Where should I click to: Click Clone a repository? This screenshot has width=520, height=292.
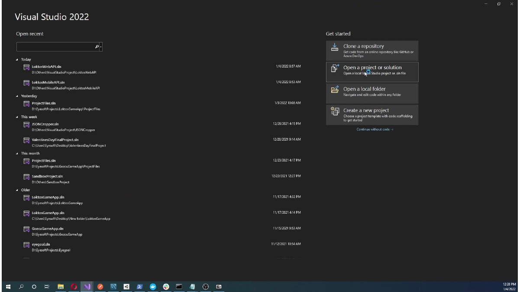coord(372,51)
